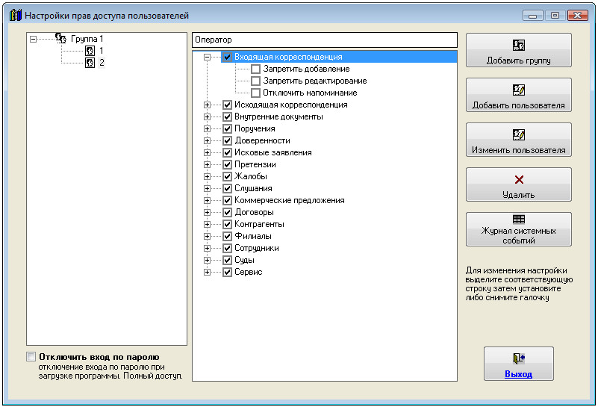Expand the Суды node
The image size is (598, 407).
[207, 260]
